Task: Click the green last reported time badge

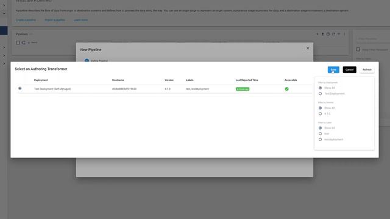Action: pyautogui.click(x=243, y=89)
